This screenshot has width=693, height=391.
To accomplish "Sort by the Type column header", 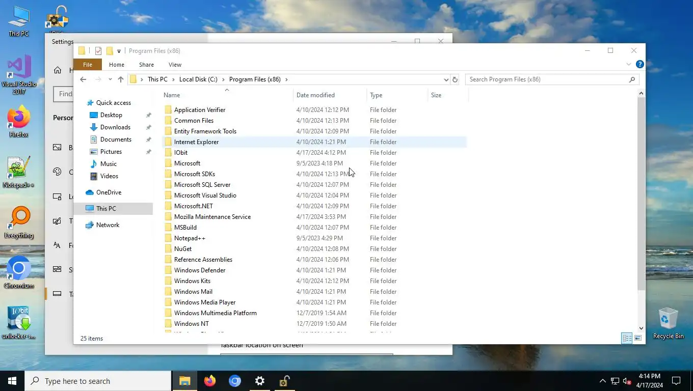I will click(x=397, y=95).
